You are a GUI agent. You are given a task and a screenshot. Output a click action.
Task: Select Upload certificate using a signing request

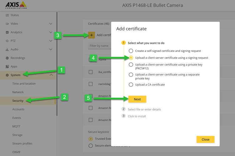tap(131, 58)
